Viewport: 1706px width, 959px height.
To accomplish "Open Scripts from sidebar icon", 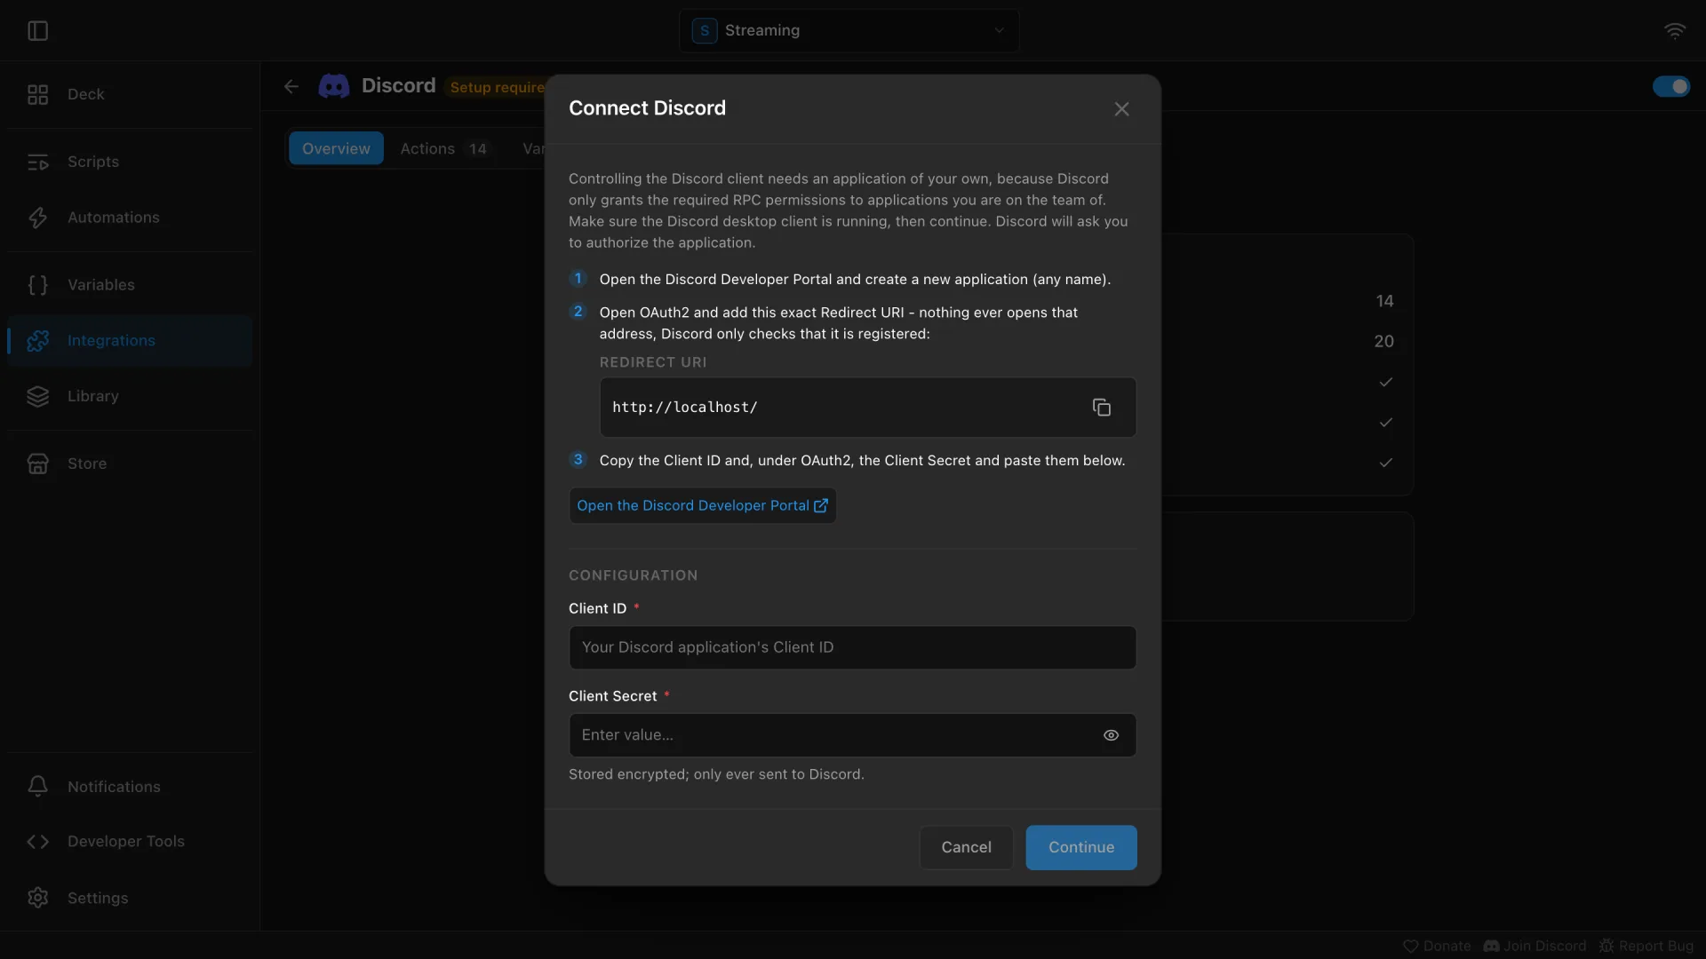I will coord(37,162).
